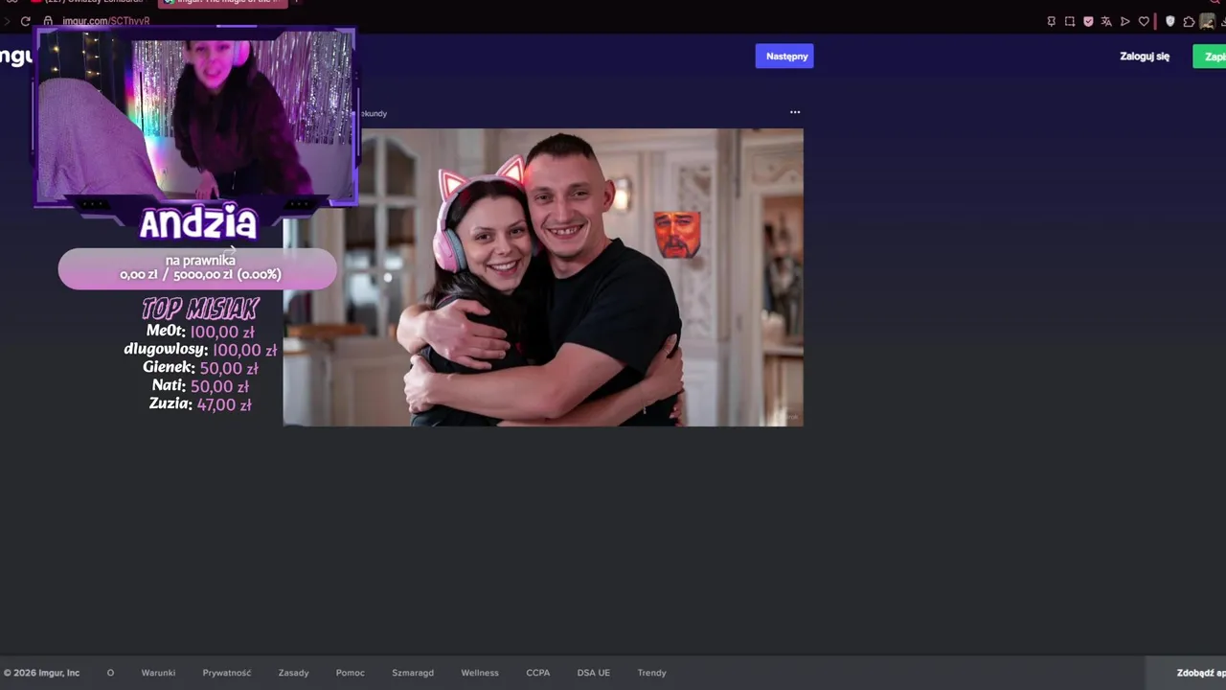This screenshot has width=1226, height=690.
Task: Open the CCPA footer link
Action: click(538, 673)
